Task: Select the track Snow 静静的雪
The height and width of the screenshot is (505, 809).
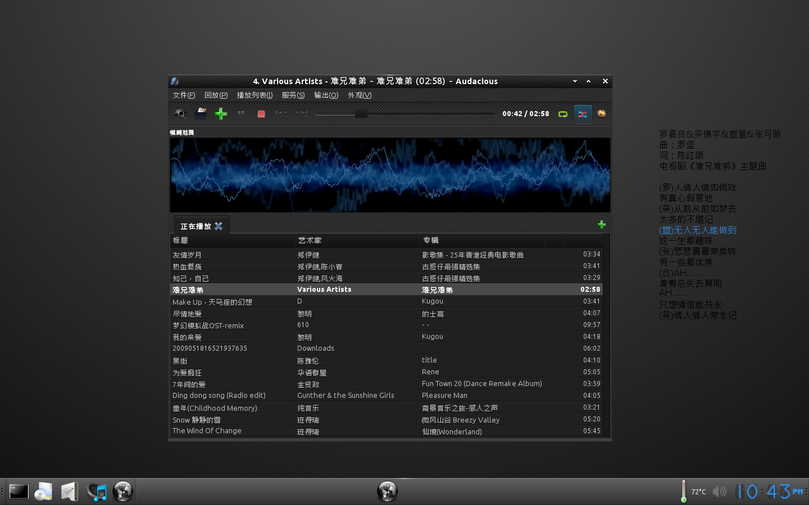Action: pos(387,420)
